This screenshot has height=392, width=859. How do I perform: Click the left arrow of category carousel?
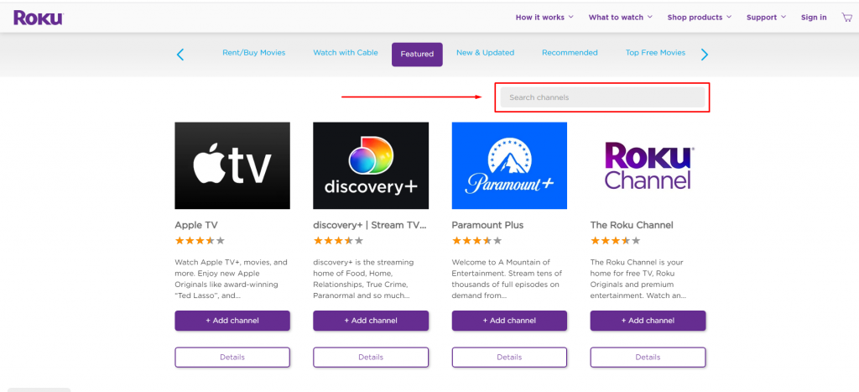(180, 55)
